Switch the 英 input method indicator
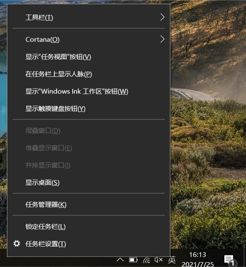 point(172,260)
